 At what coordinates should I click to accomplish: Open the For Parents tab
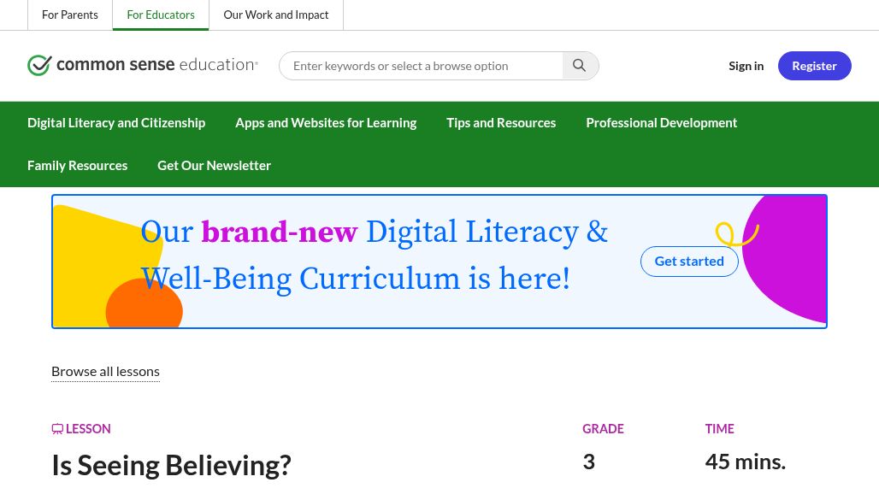click(70, 15)
